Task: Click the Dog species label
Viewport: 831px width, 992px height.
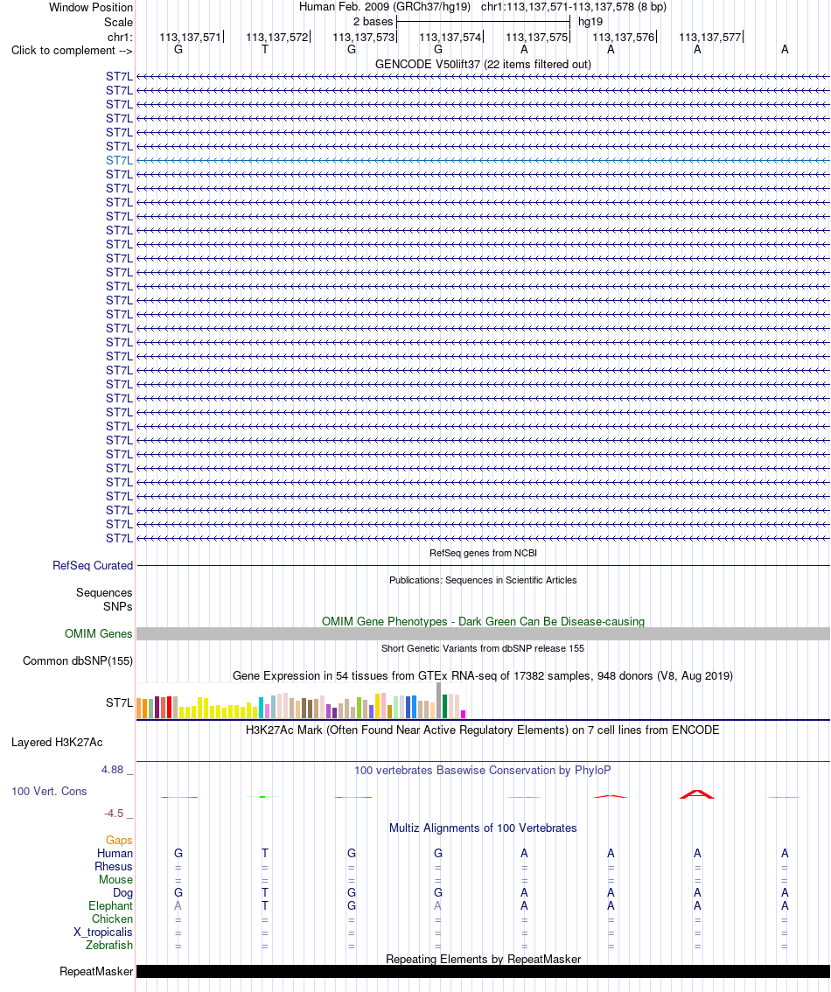Action: (x=122, y=893)
